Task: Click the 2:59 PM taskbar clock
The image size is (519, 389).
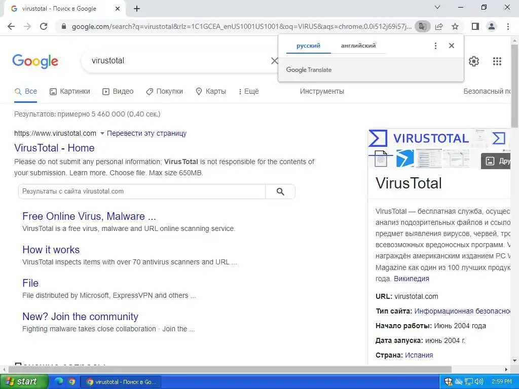Action: click(x=501, y=382)
